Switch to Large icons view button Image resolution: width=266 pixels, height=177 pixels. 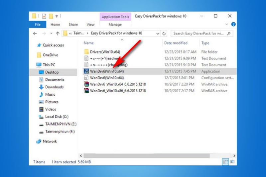(x=232, y=162)
